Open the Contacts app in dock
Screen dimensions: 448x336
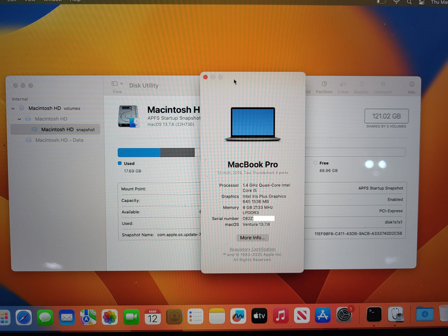point(174,317)
